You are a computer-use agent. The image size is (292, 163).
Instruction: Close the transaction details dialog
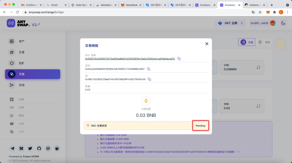click(x=207, y=44)
